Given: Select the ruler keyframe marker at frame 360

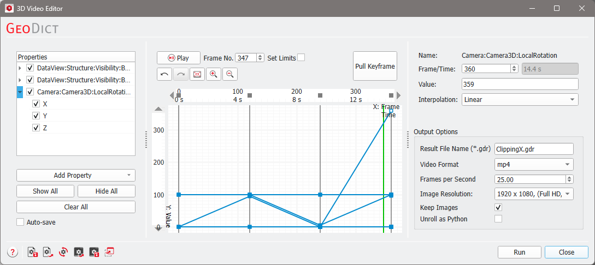Looking at the screenshot, I should click(x=391, y=95).
